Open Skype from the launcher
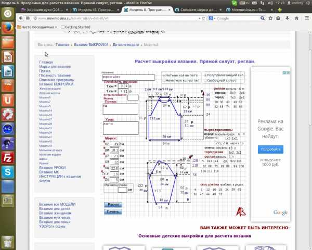The width and height of the screenshot is (312, 250). 7,171
